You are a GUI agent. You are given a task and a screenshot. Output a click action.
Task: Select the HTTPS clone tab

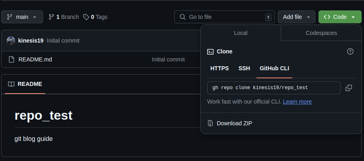point(219,68)
